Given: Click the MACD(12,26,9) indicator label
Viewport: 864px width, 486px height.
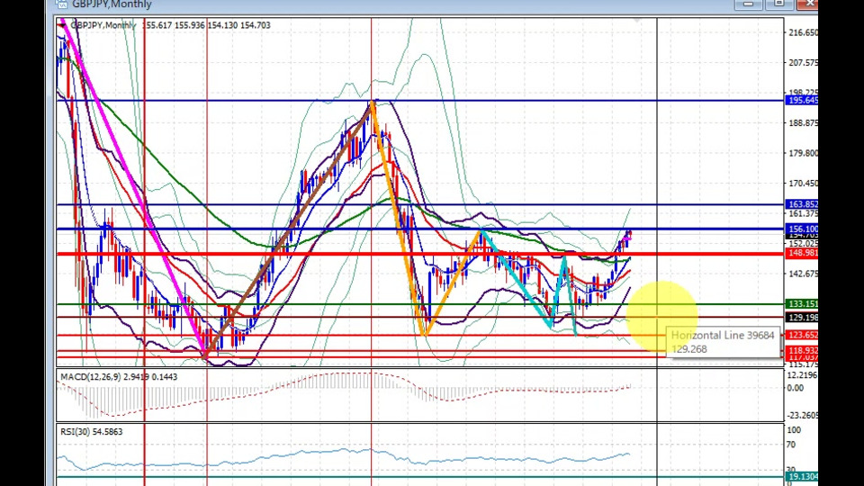Looking at the screenshot, I should pos(119,377).
